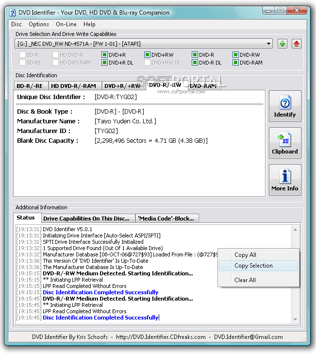Screen dimensions: 316x354
Task: Switch to the DVD-RAM tab
Action: (x=204, y=86)
